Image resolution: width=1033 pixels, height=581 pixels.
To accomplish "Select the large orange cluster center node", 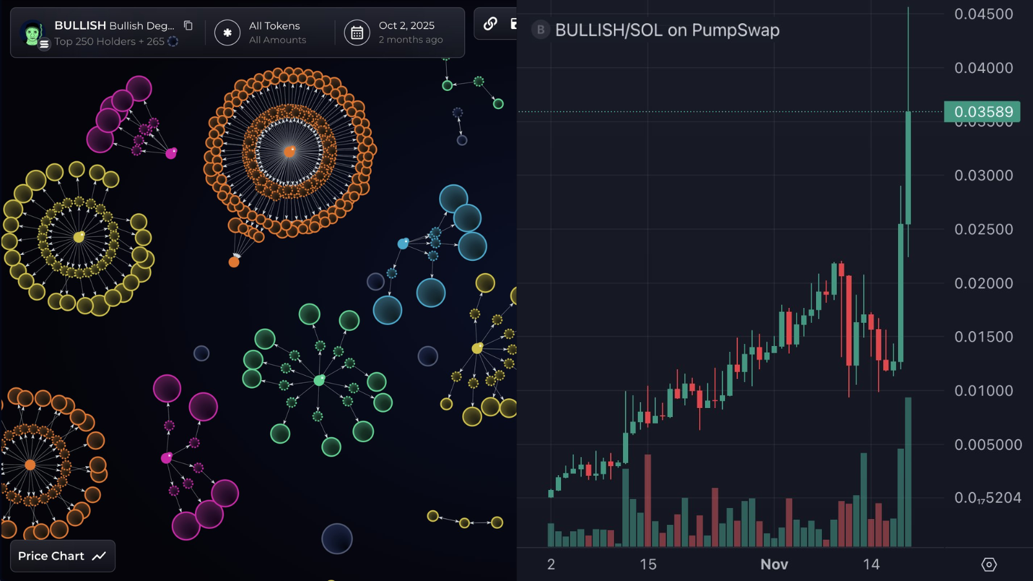I will pyautogui.click(x=290, y=152).
